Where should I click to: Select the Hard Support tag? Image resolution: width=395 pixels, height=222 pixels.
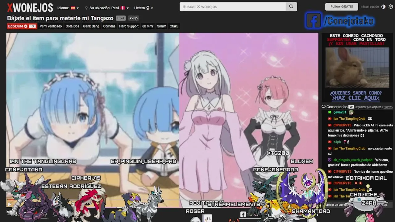click(129, 26)
